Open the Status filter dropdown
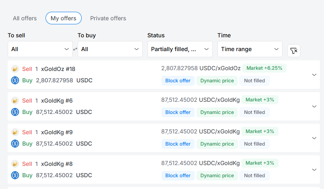This screenshot has height=189, width=324. pos(180,49)
